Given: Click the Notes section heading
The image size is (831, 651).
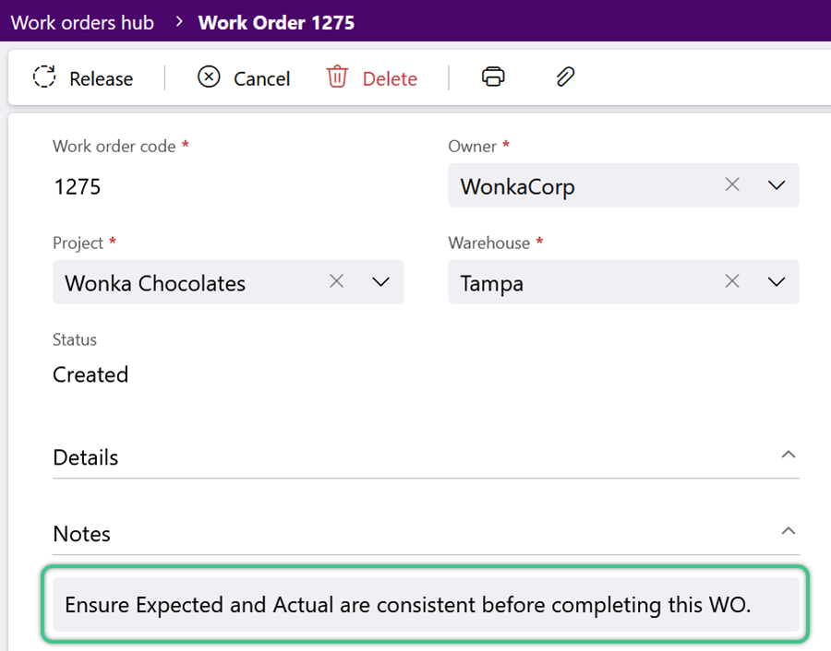Looking at the screenshot, I should coord(81,534).
